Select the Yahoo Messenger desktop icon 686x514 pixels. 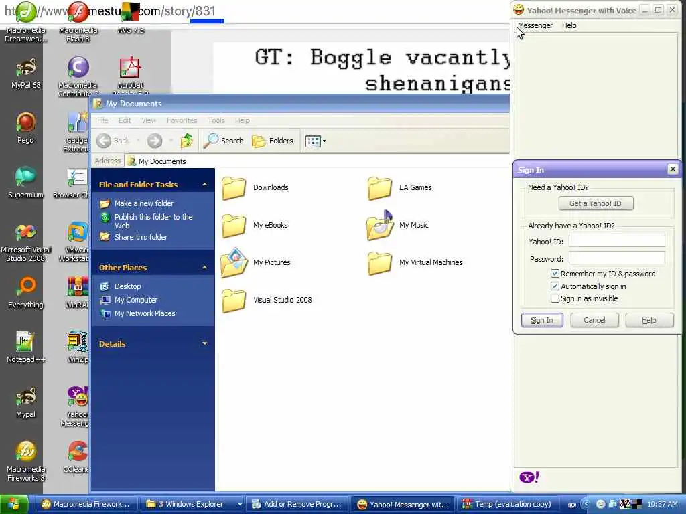coord(75,406)
